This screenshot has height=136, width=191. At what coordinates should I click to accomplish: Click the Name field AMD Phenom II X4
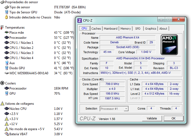click(x=127, y=37)
